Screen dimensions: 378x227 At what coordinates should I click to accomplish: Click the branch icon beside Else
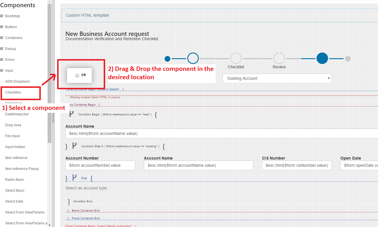(x=74, y=178)
